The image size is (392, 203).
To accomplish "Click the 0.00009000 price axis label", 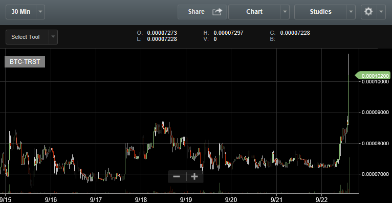I will click(375, 112).
